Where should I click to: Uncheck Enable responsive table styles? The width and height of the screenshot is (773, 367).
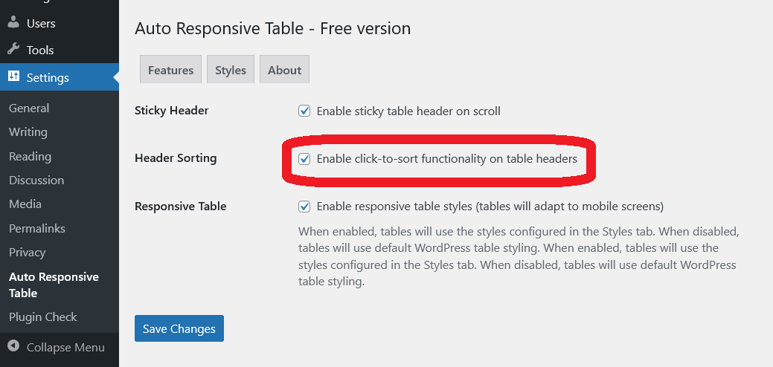304,206
